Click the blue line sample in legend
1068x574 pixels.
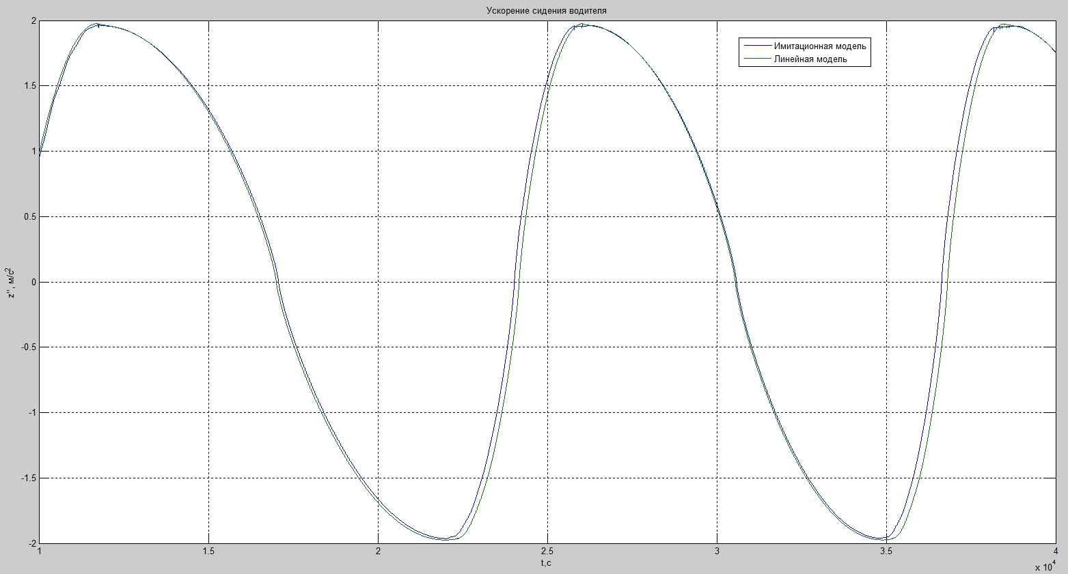tap(755, 46)
